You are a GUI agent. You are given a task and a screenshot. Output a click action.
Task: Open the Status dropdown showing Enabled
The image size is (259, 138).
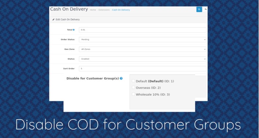tap(143, 59)
